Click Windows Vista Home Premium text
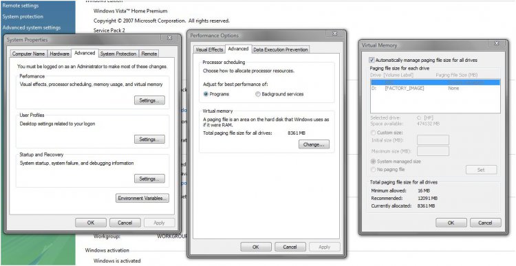Screen dimensions: 516x266 pos(130,11)
